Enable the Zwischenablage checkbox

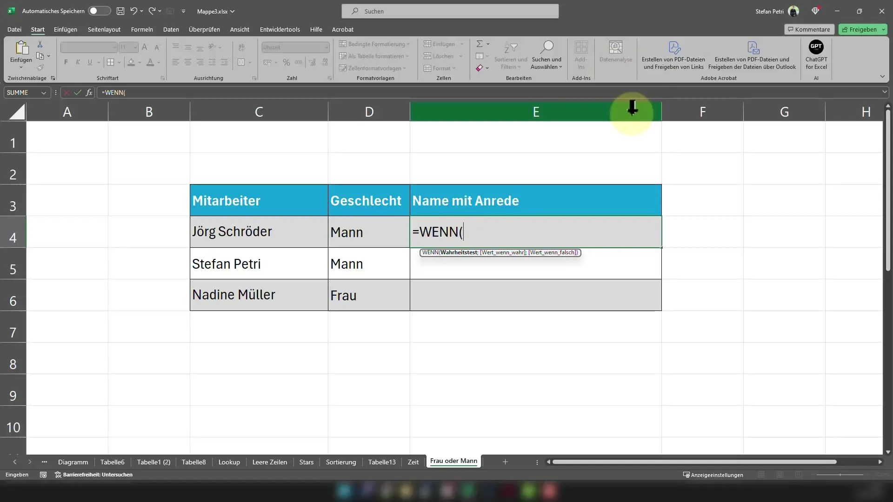coord(53,79)
